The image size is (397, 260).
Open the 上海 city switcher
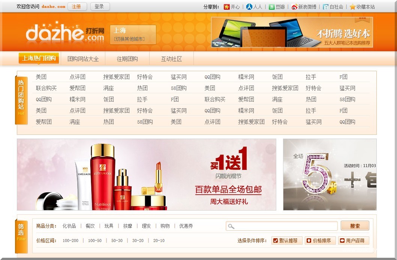point(133,34)
